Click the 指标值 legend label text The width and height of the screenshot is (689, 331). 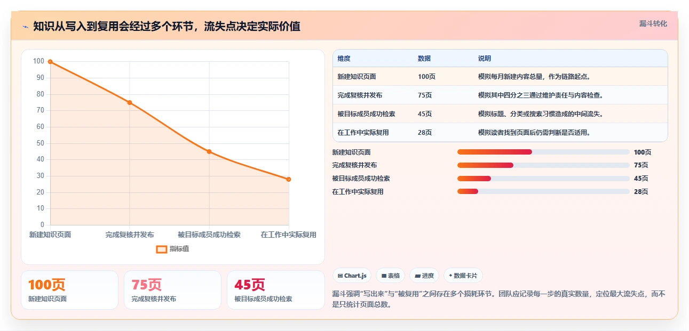click(179, 249)
